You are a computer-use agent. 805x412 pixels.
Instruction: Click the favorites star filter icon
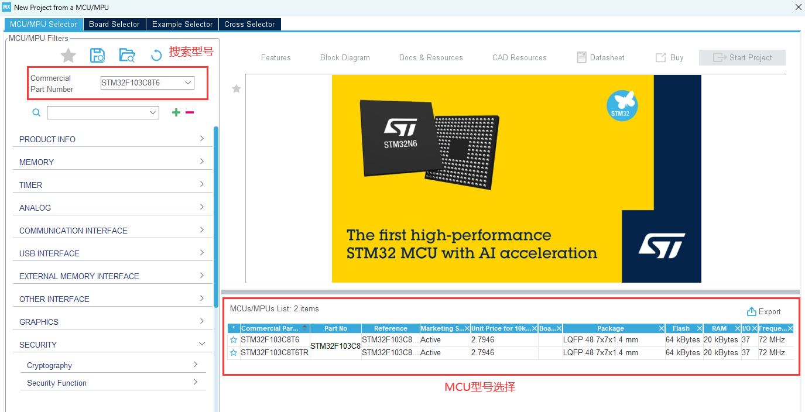point(68,56)
